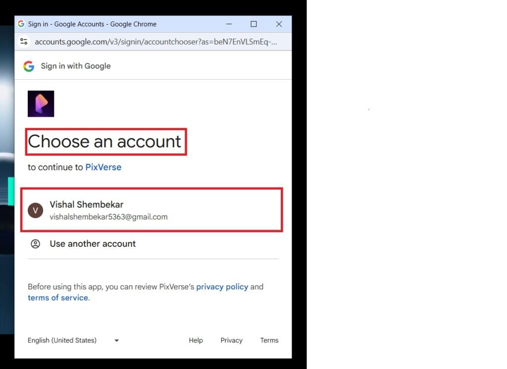Click the Google G logo near Sign in
This screenshot has width=507, height=369.
point(29,66)
